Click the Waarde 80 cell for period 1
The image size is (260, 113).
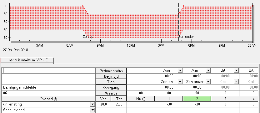coord(169,93)
